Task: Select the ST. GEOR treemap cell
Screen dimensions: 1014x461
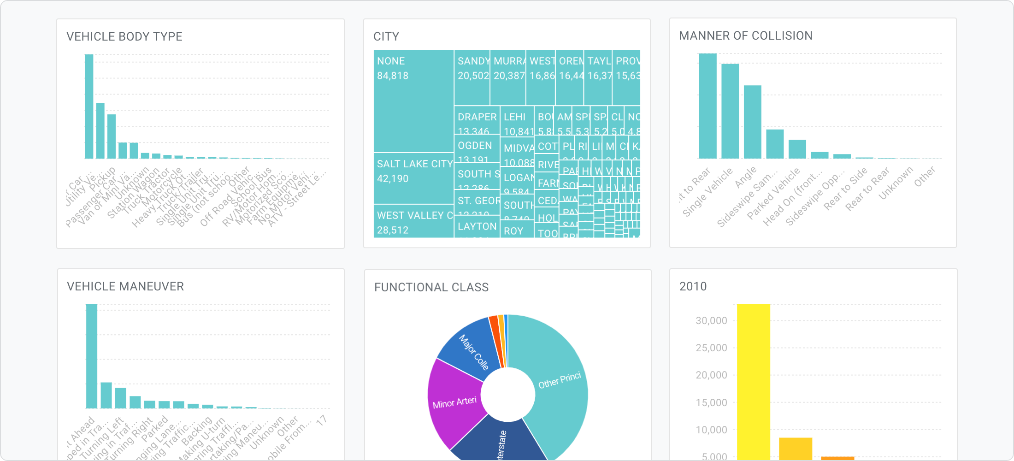Action: click(477, 203)
